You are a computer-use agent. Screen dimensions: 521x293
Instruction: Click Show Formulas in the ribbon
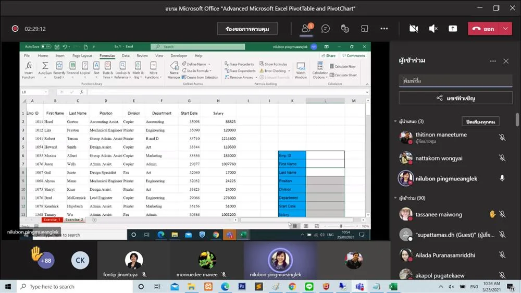pos(274,64)
